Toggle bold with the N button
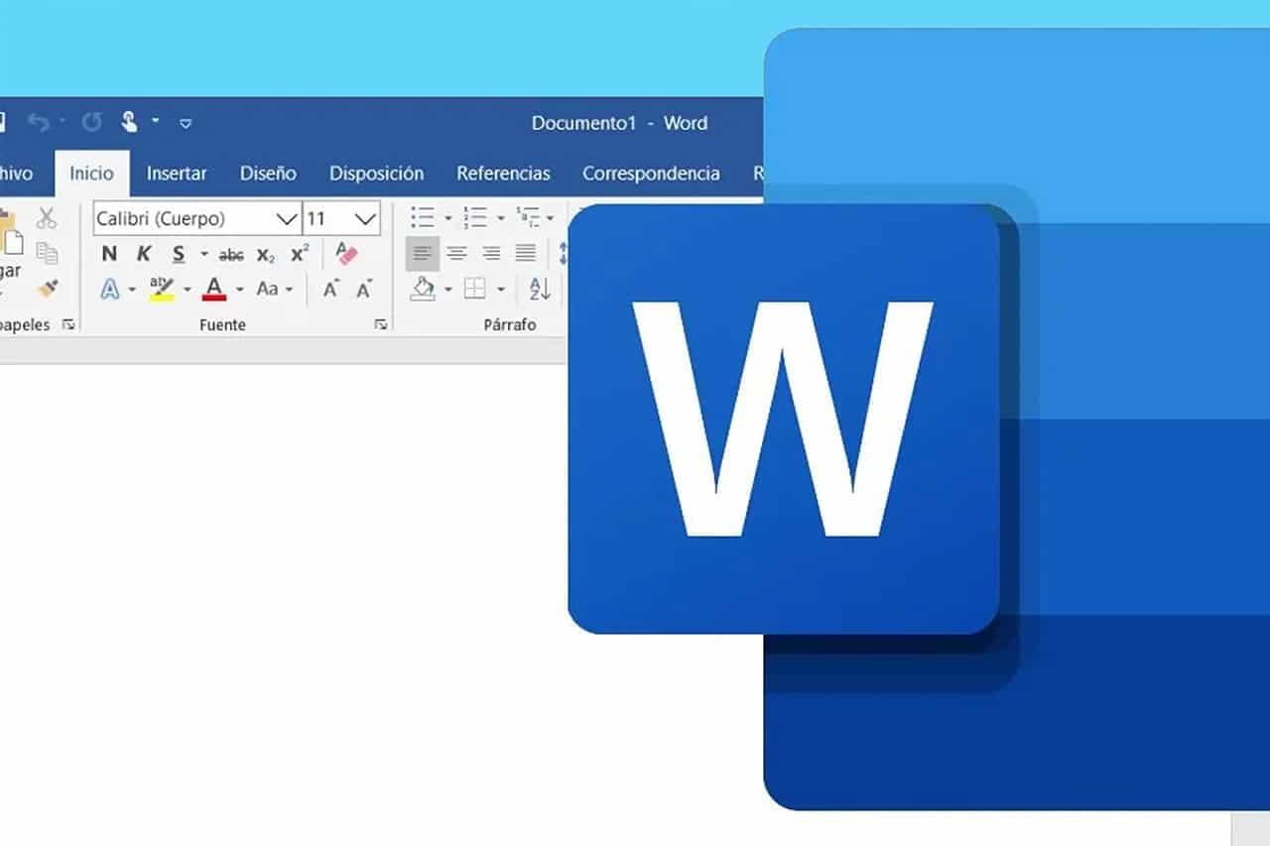The height and width of the screenshot is (846, 1270). tap(109, 255)
